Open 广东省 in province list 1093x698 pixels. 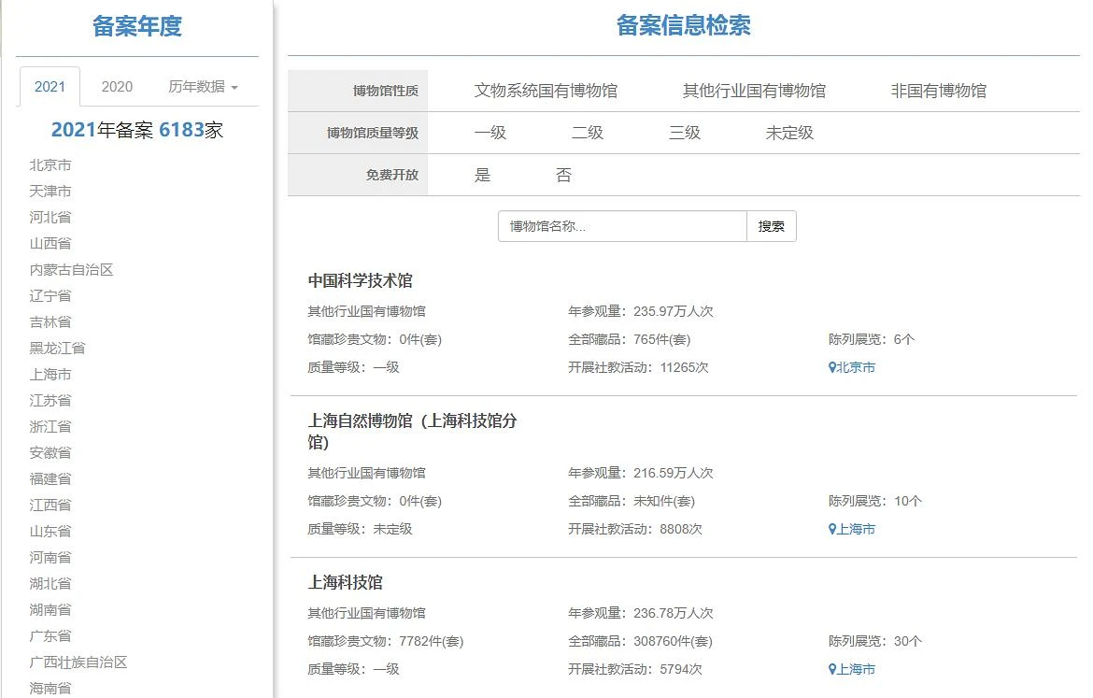(50, 636)
